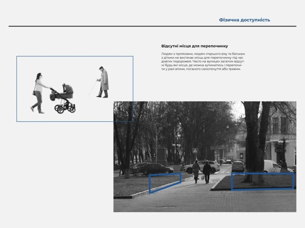305x228 pixels.
Task: Click the "Фізична доступність" header title
Action: [x=244, y=20]
